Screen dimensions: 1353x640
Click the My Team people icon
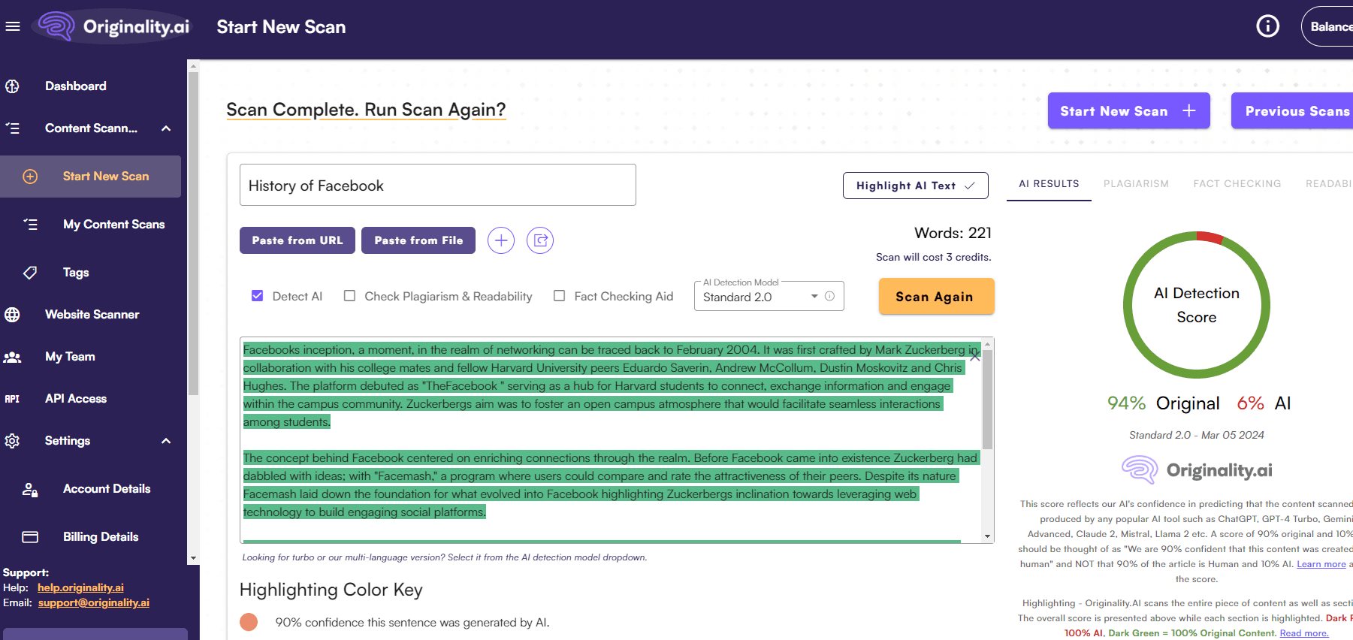(x=13, y=357)
